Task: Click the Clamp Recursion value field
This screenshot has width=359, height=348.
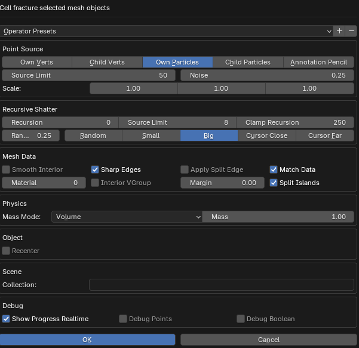Action: (295, 122)
